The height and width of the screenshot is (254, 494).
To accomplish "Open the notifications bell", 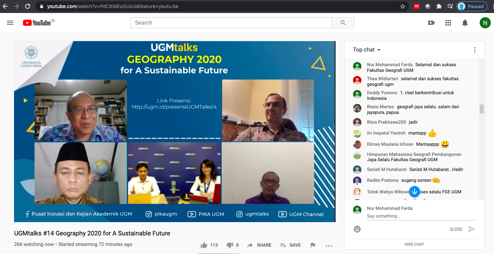I will click(x=465, y=23).
